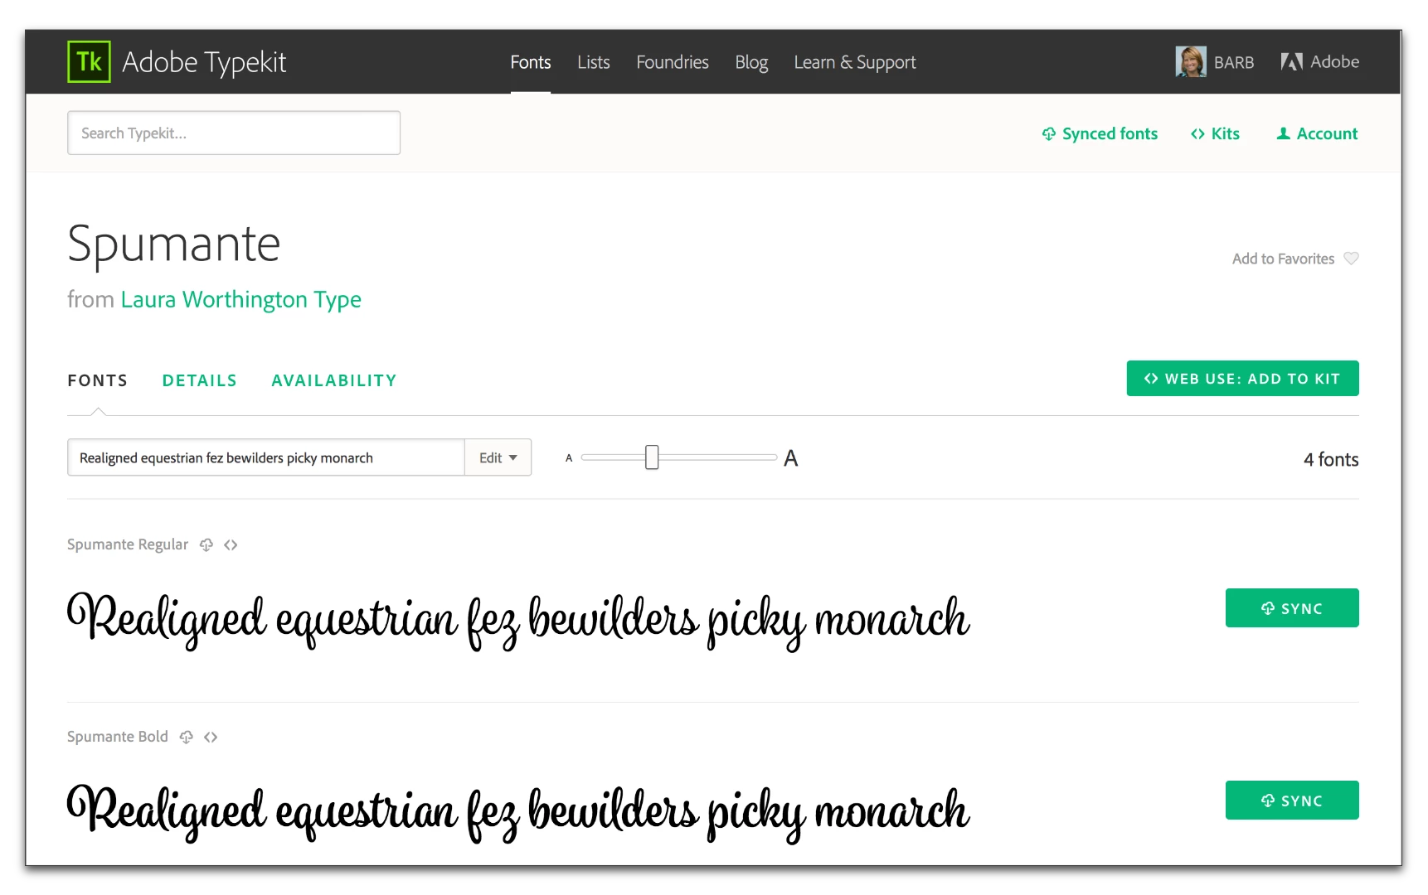
Task: Click the BARB user avatar photo
Action: (1191, 62)
